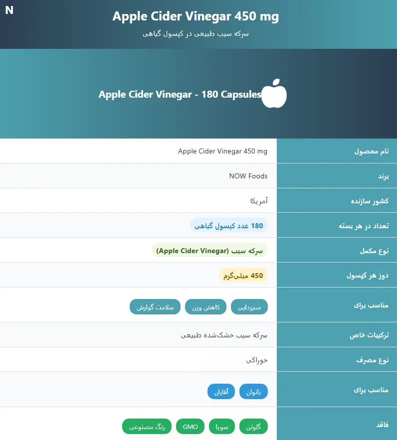Select the subtitle 'سرکه سیب طبیعی در کپسول گیاهی'
Viewport: 397px width, 440px height.
click(x=196, y=34)
